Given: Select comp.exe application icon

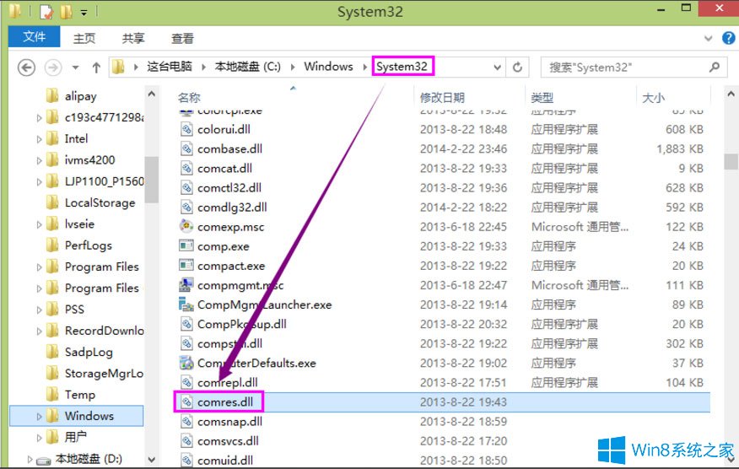Looking at the screenshot, I should (186, 245).
